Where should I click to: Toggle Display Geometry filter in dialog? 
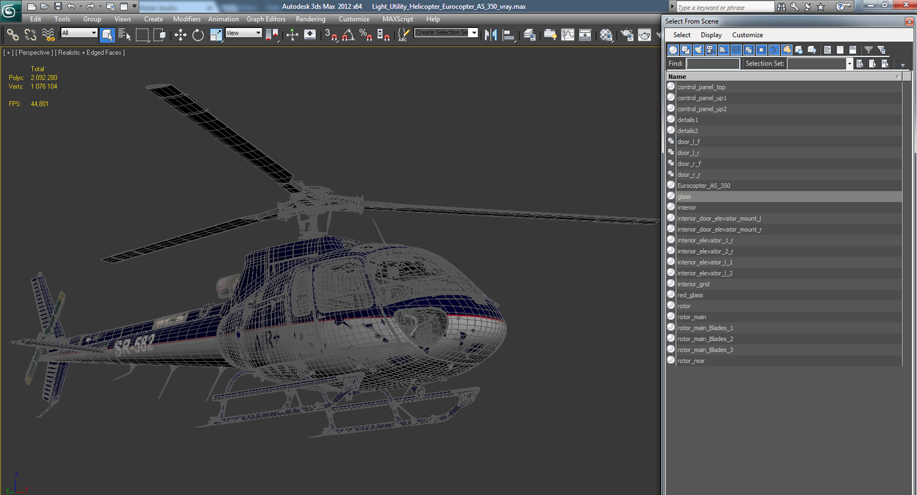tap(673, 49)
